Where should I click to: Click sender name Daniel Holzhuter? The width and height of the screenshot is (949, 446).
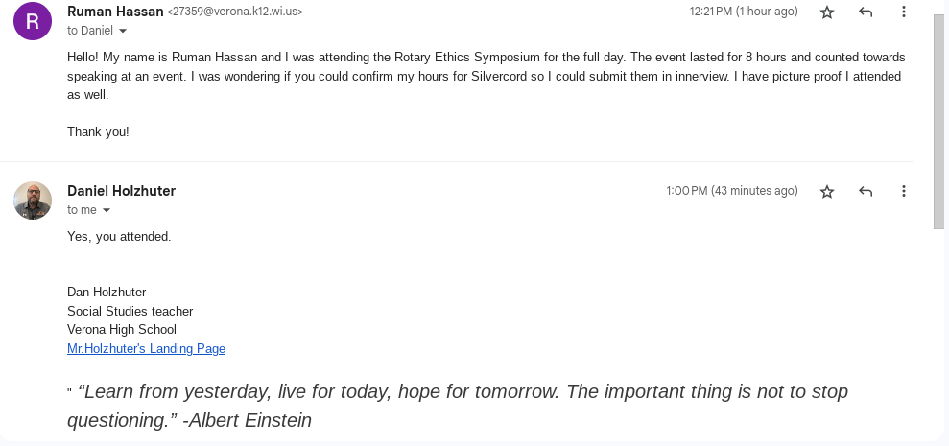(x=121, y=191)
